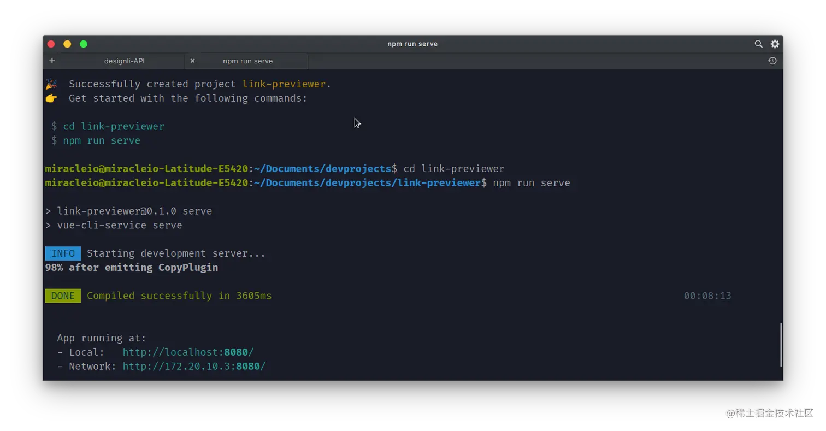Open the Network 172.20.10.3:8080 link
The width and height of the screenshot is (826, 431).
[x=194, y=366]
